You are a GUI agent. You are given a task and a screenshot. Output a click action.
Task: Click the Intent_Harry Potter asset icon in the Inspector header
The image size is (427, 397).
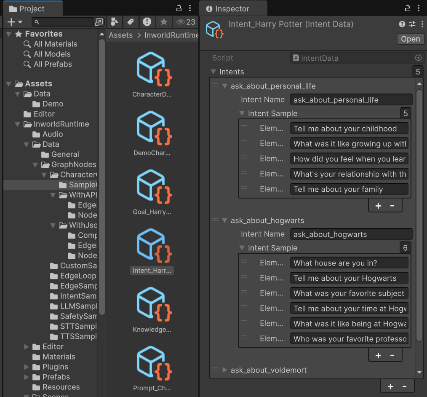click(x=214, y=30)
